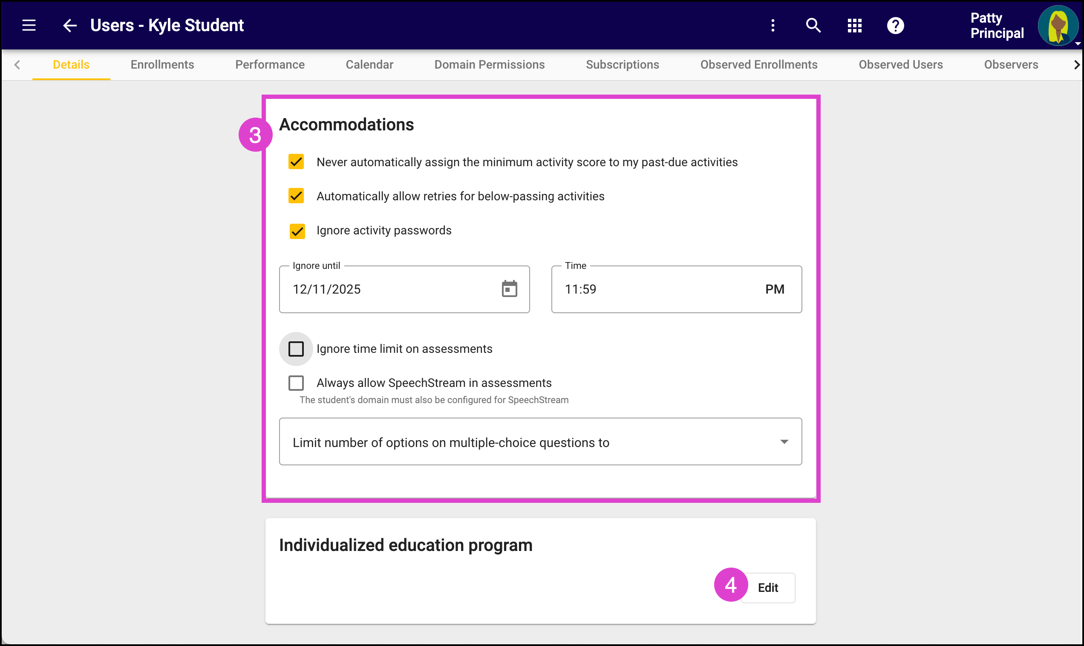Open the hamburger main menu

[x=29, y=25]
